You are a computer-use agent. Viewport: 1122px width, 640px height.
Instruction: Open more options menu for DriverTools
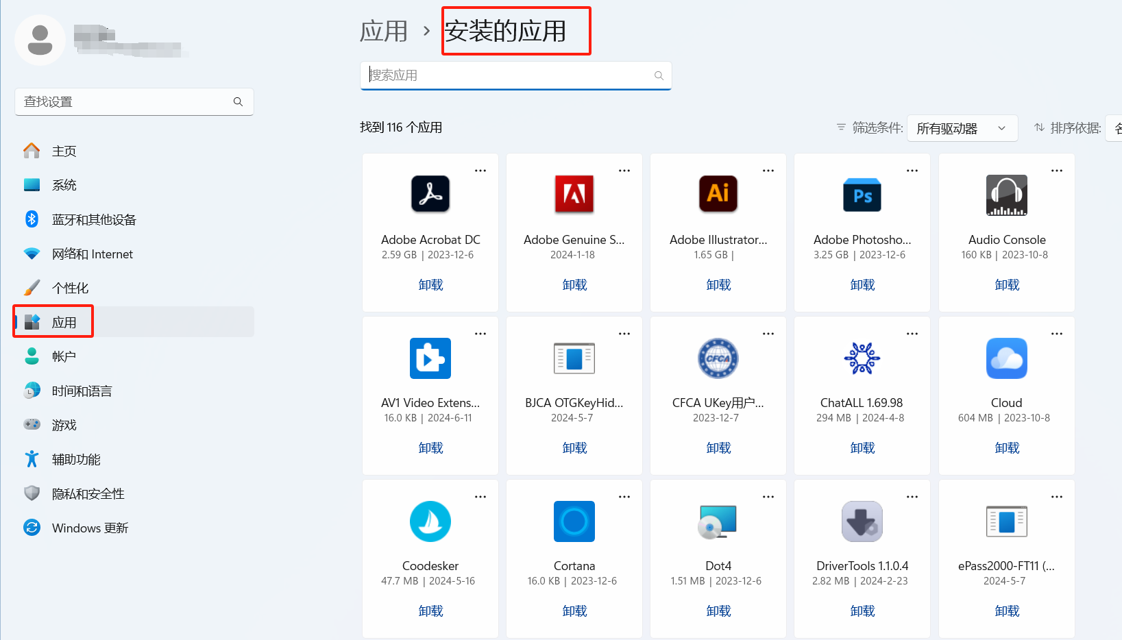pyautogui.click(x=912, y=497)
